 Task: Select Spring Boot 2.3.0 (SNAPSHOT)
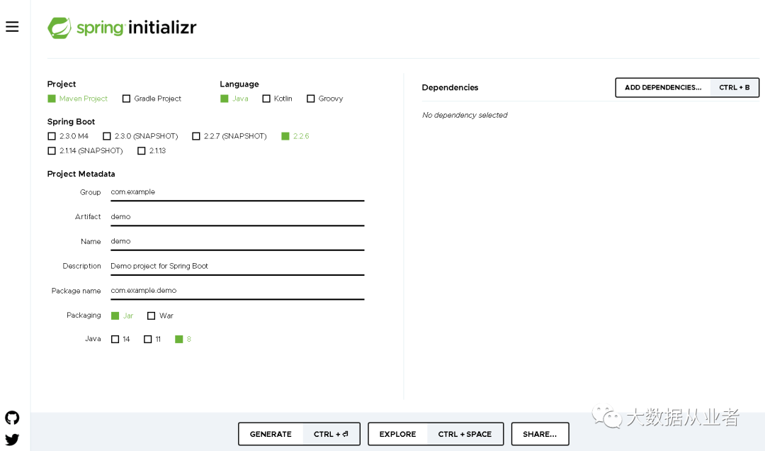(x=140, y=136)
